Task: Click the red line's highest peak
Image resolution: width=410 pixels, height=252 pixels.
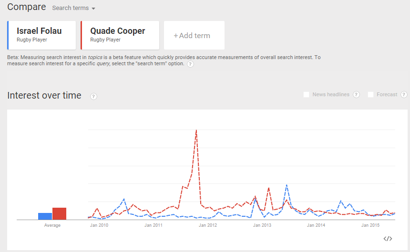Action: coord(196,131)
